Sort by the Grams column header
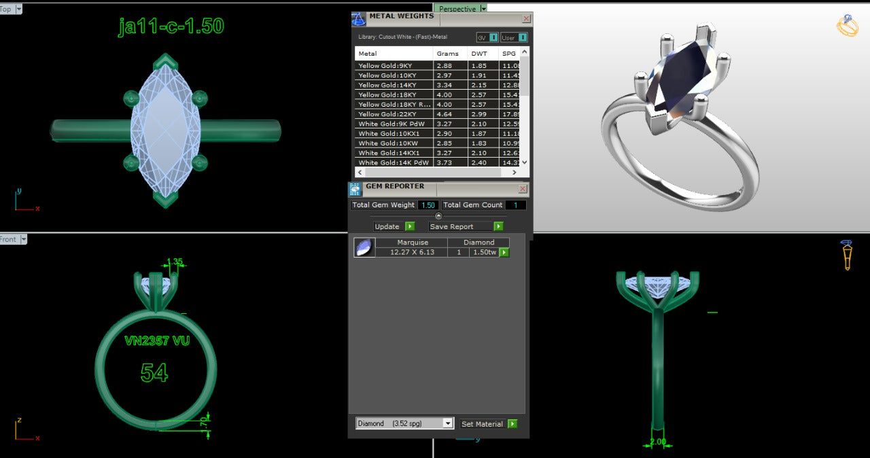Viewport: 870px width, 458px height. [450, 53]
